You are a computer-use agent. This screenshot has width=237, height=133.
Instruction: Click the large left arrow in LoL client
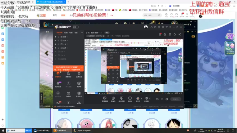pos(47,53)
